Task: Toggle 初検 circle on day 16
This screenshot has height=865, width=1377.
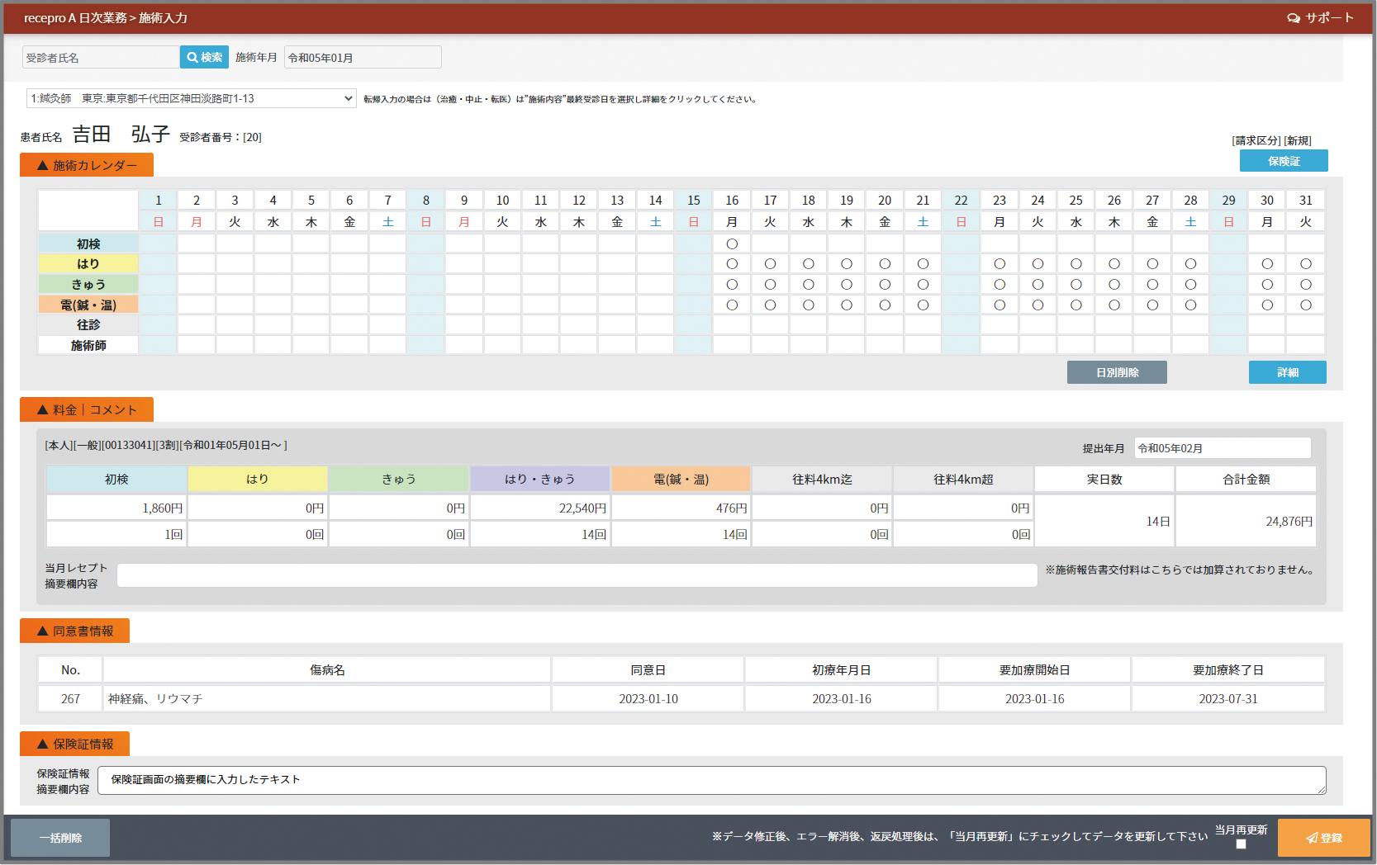Action: (732, 243)
